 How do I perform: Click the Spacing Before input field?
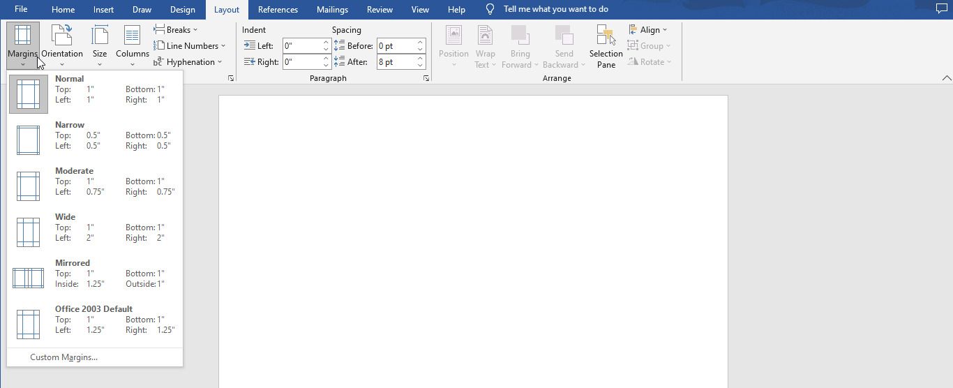click(x=396, y=45)
